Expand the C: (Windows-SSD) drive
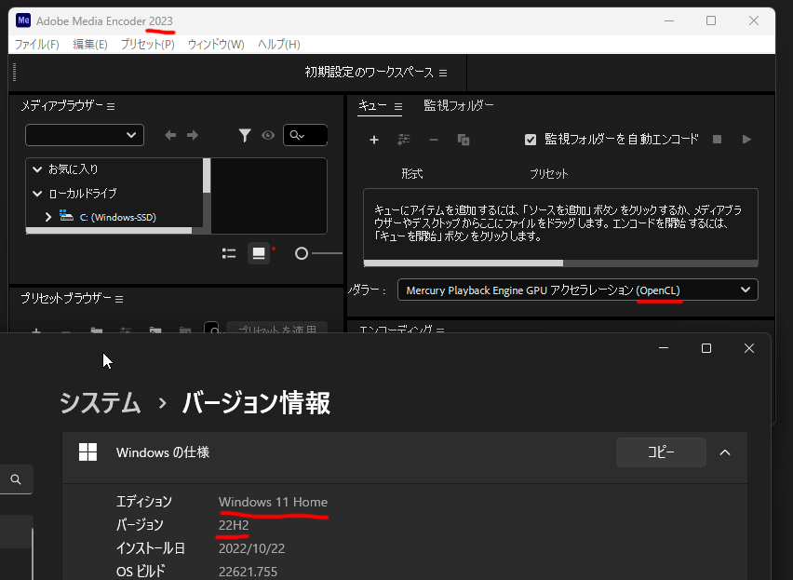793x580 pixels. click(48, 217)
